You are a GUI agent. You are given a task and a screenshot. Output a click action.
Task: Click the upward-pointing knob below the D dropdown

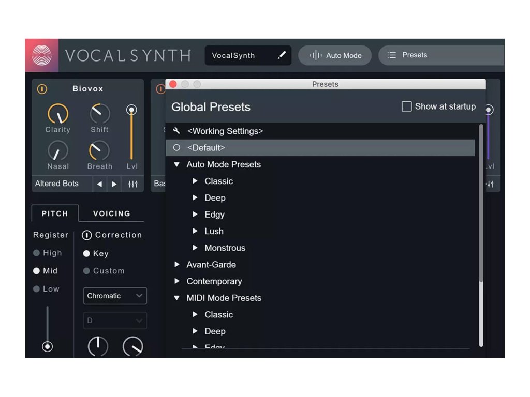[x=98, y=346]
